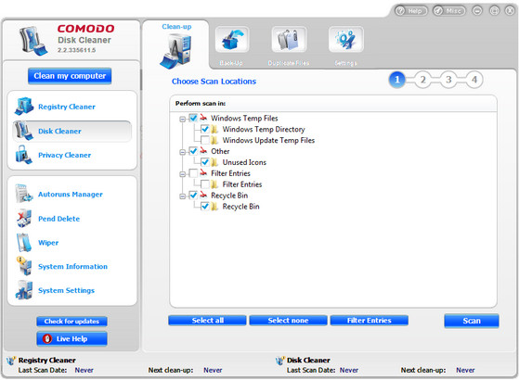Open Registry Cleaner from the sidebar
Viewport: 519px width, 380px height.
click(x=67, y=107)
